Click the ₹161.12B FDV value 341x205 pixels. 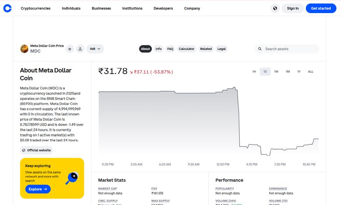point(157,193)
